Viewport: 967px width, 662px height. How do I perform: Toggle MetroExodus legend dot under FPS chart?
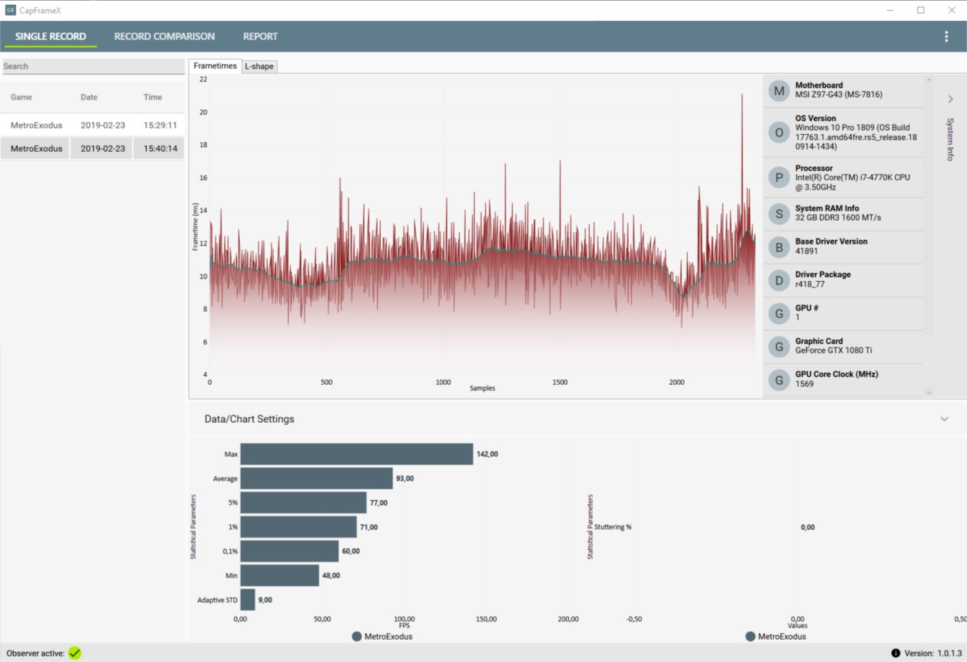click(356, 636)
